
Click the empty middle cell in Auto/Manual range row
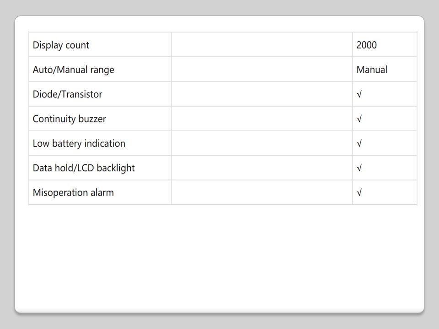point(262,70)
